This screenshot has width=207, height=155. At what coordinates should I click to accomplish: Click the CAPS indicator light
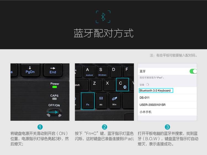pyautogui.click(x=55, y=99)
